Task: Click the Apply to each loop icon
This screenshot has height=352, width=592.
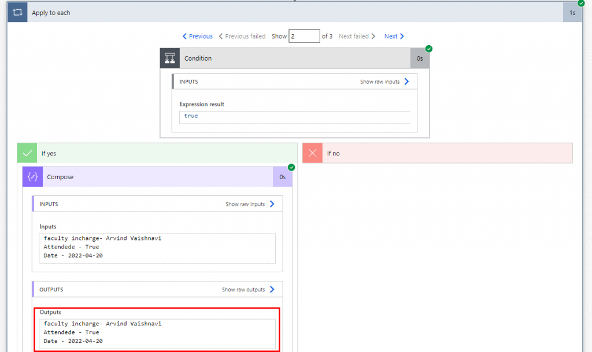Action: click(17, 13)
